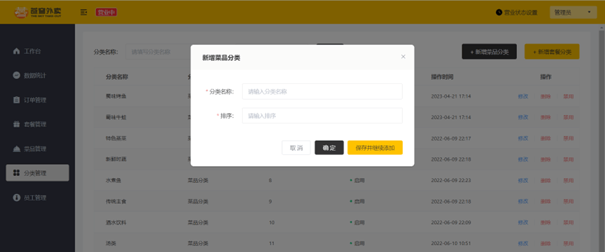Expand the 管理员 dropdown menu
Screen dimensions: 605x252
pos(573,13)
